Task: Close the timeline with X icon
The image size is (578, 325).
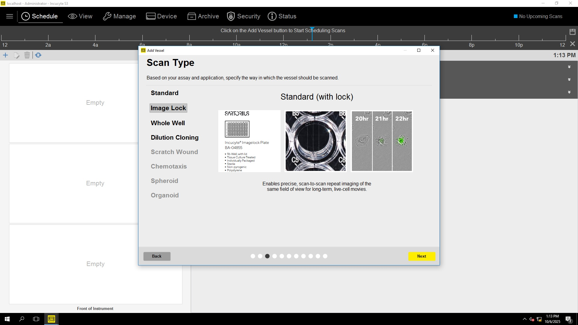Action: click(x=573, y=44)
